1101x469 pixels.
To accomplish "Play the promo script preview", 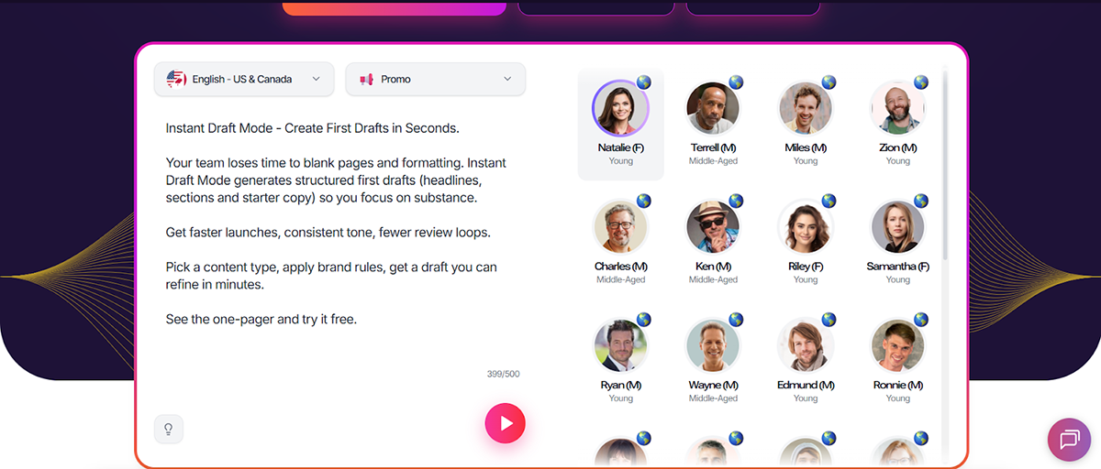I will pyautogui.click(x=505, y=423).
